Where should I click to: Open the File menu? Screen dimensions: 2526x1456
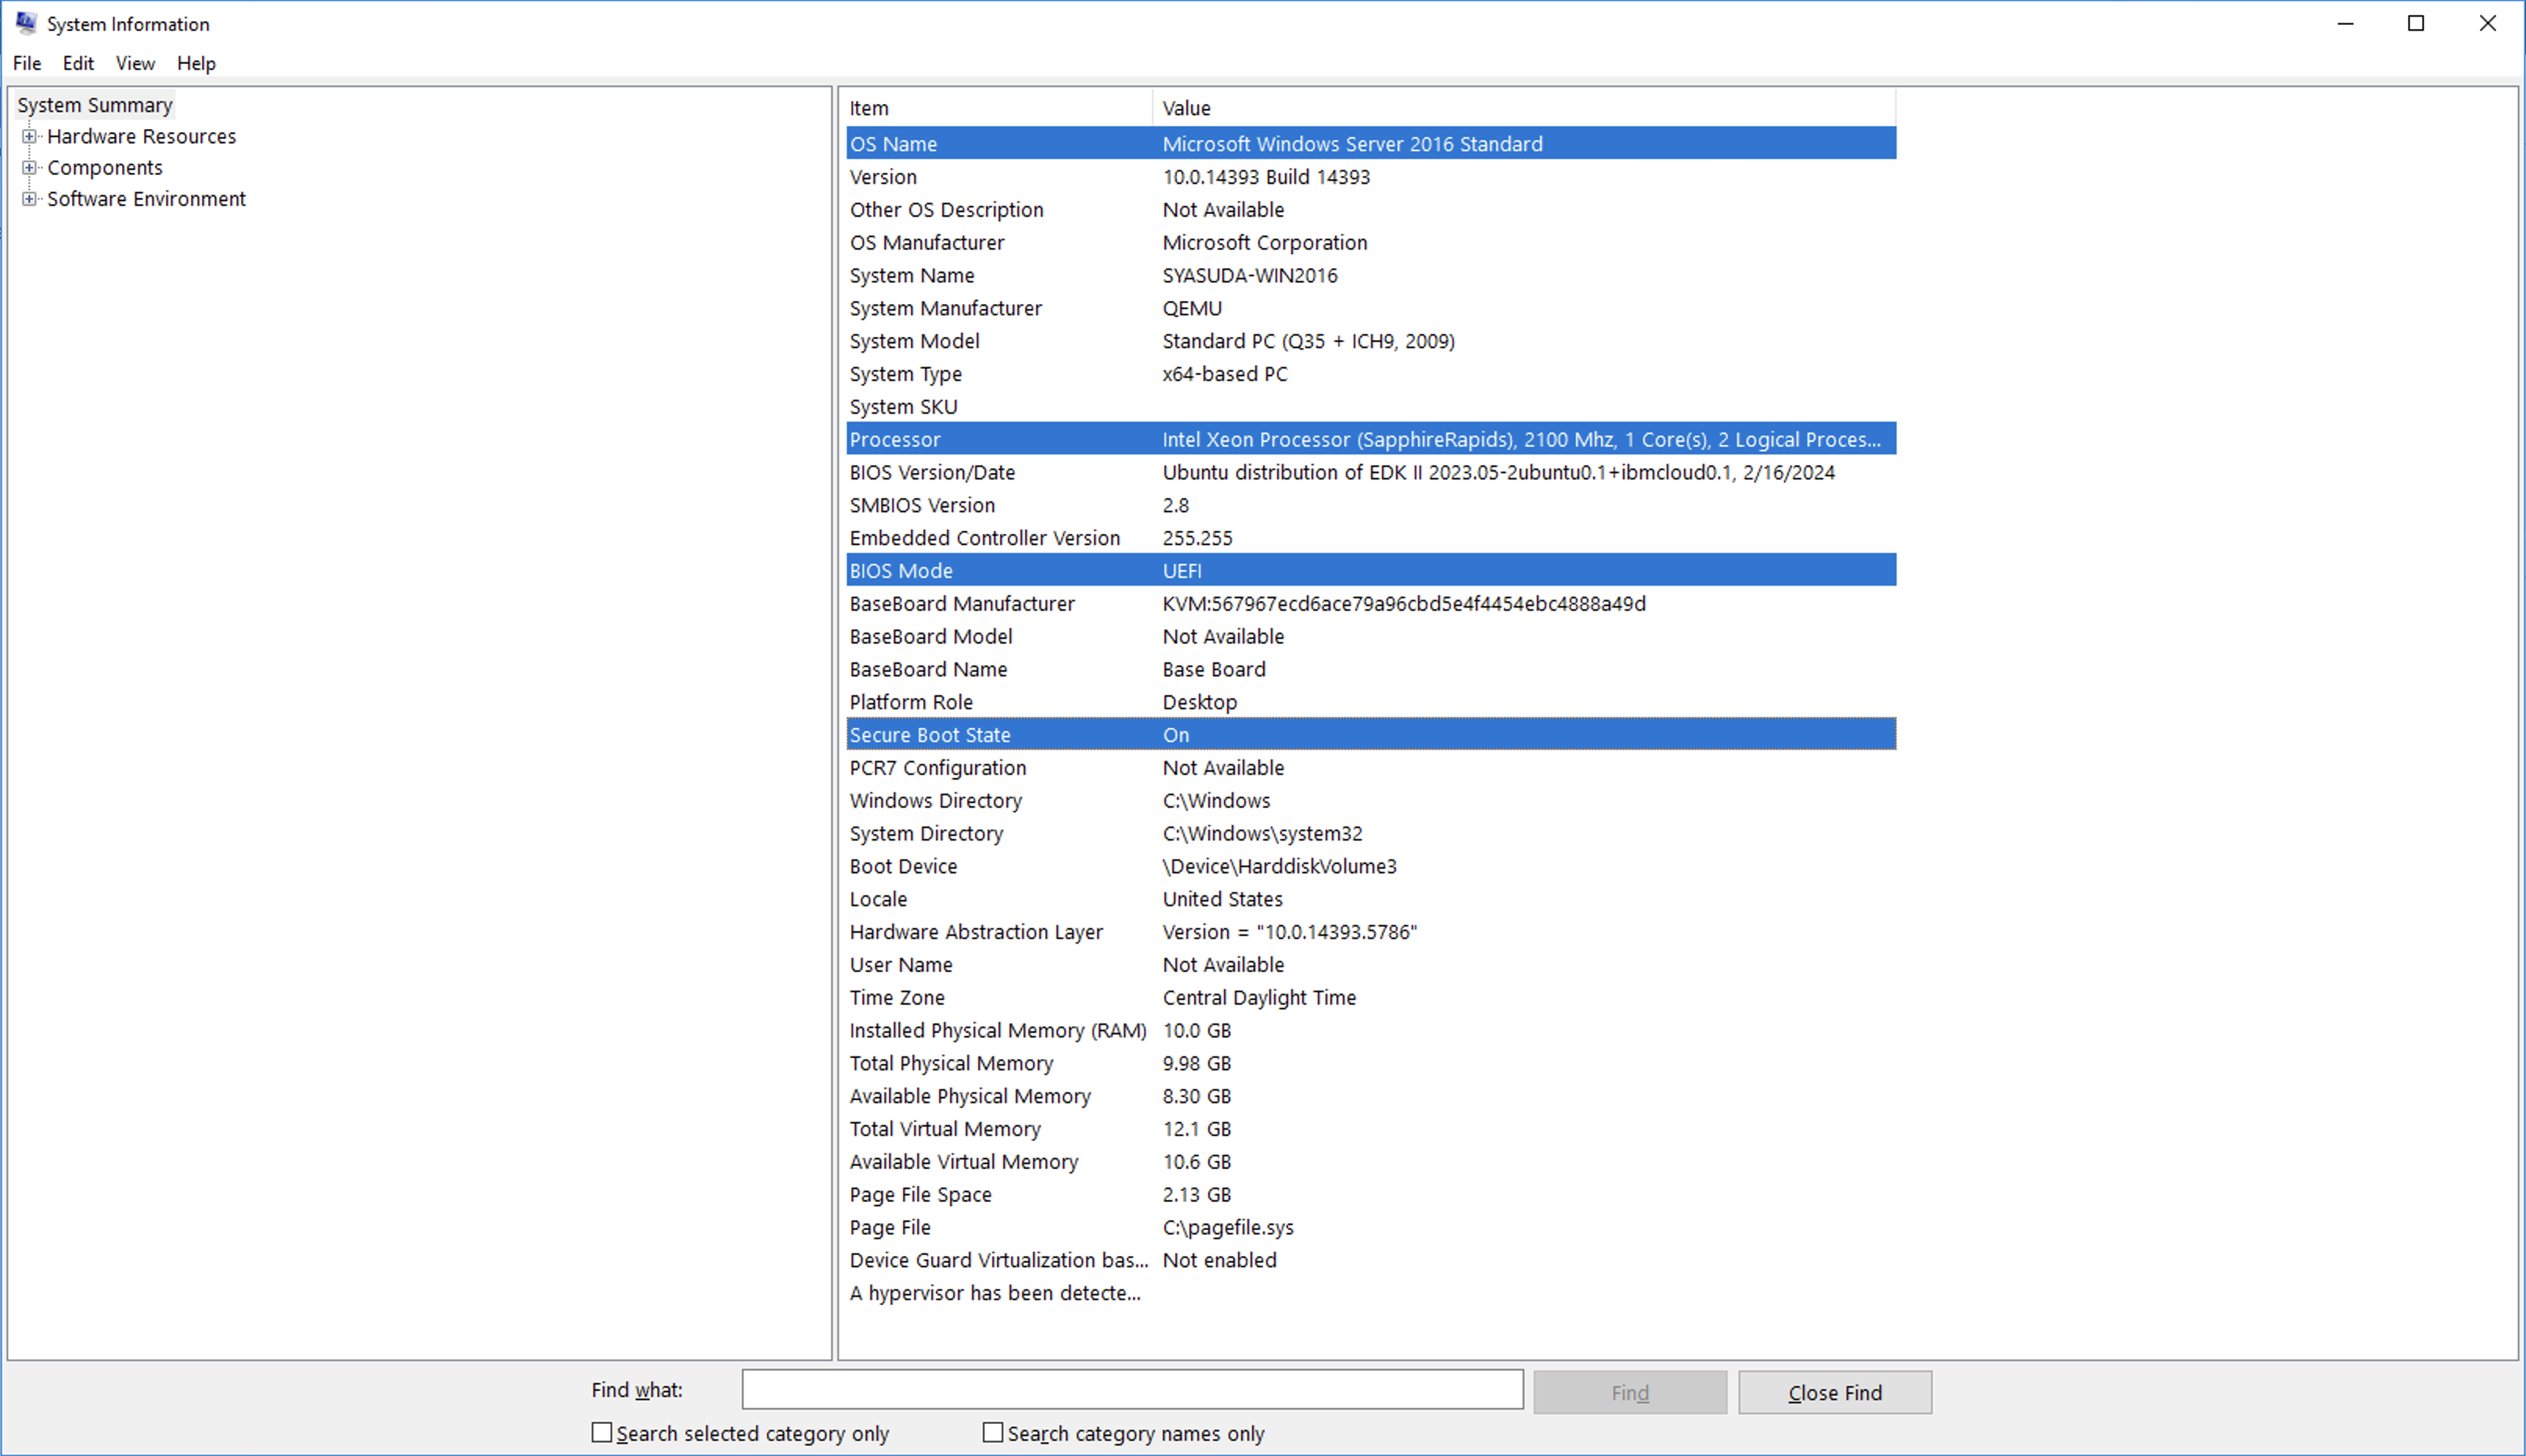27,63
